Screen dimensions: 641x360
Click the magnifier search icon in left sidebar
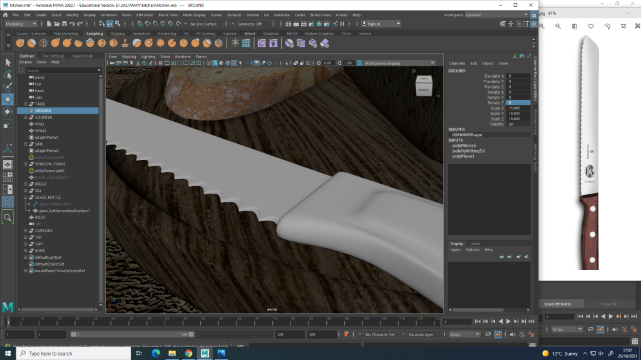click(x=8, y=217)
